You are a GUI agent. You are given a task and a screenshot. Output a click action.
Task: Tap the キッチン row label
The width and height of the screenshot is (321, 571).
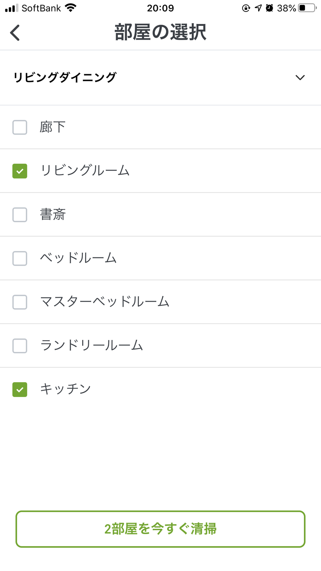[x=65, y=389]
